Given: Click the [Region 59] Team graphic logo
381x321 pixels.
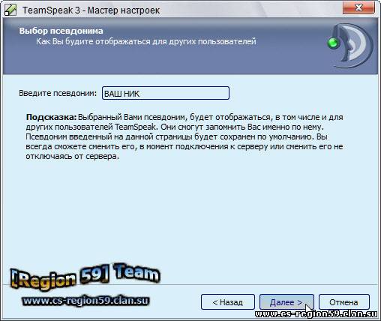Looking at the screenshot, I should (x=85, y=277).
